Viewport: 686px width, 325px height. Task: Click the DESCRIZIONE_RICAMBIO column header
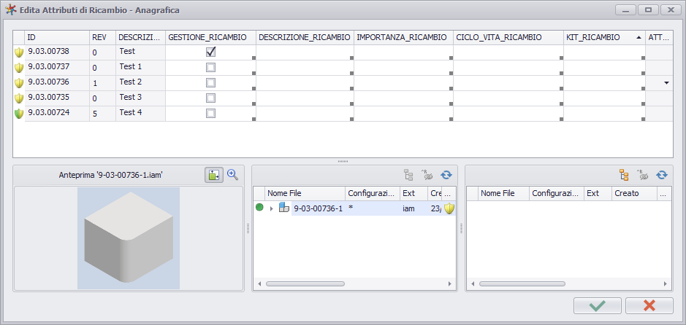(305, 37)
